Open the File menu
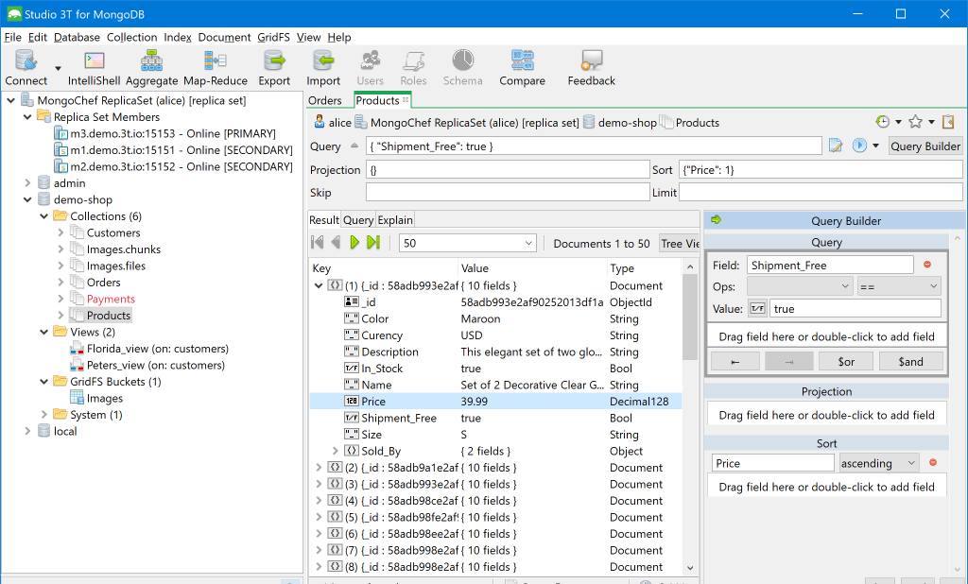Screen dimensions: 968x584 click(x=12, y=37)
